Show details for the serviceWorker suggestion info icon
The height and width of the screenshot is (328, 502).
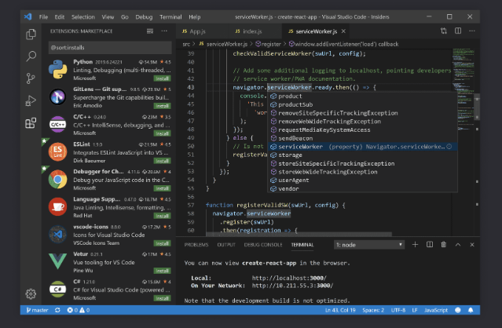click(x=449, y=147)
